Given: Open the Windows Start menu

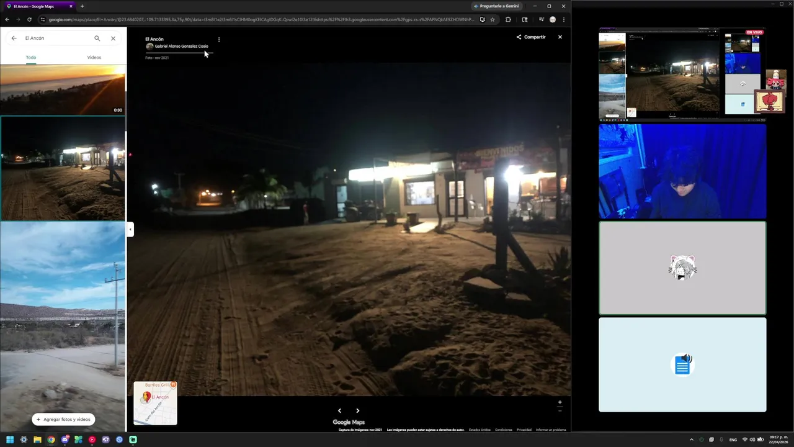Looking at the screenshot, I should pyautogui.click(x=10, y=440).
